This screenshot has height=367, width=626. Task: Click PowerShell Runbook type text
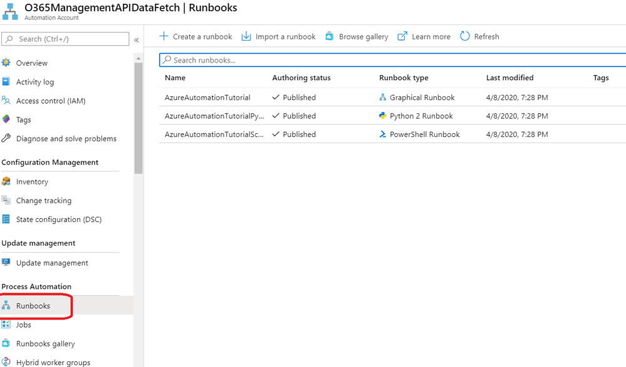coord(425,134)
